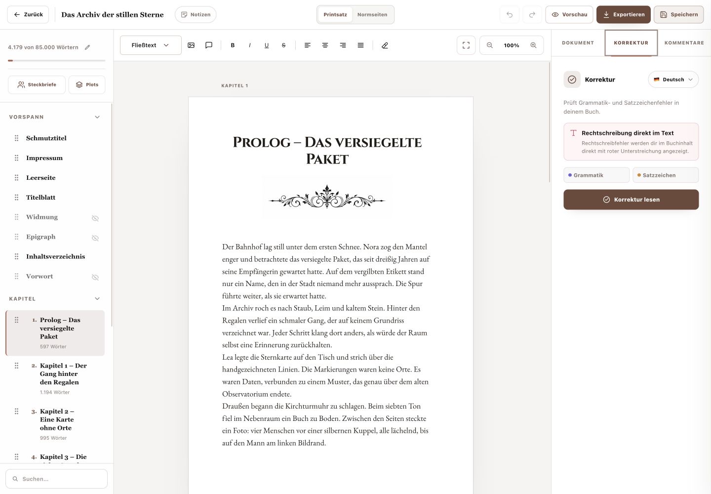Screen dimensions: 711x494
Task: Edit the word count goal pencil icon
Action: click(x=87, y=47)
